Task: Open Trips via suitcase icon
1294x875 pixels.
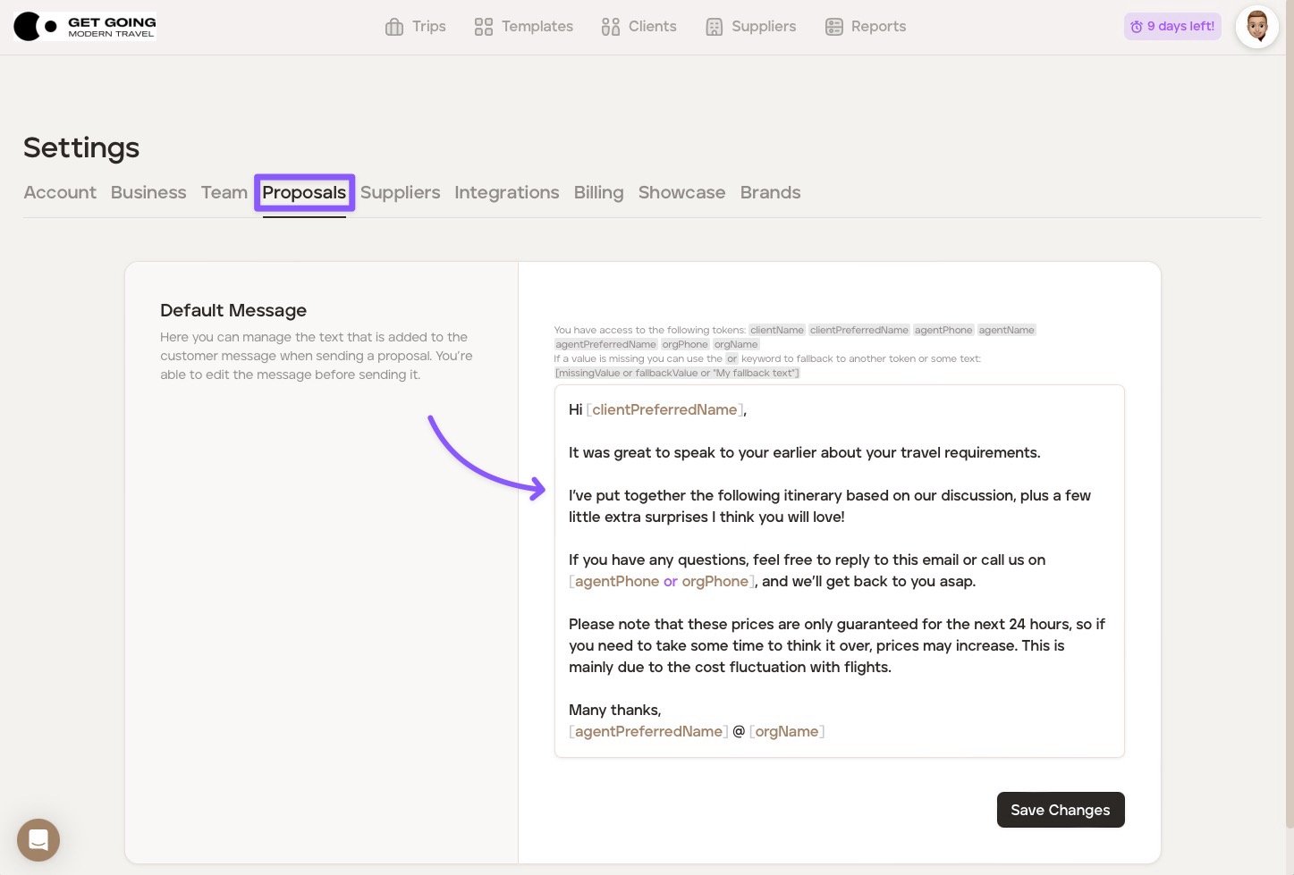Action: [394, 27]
